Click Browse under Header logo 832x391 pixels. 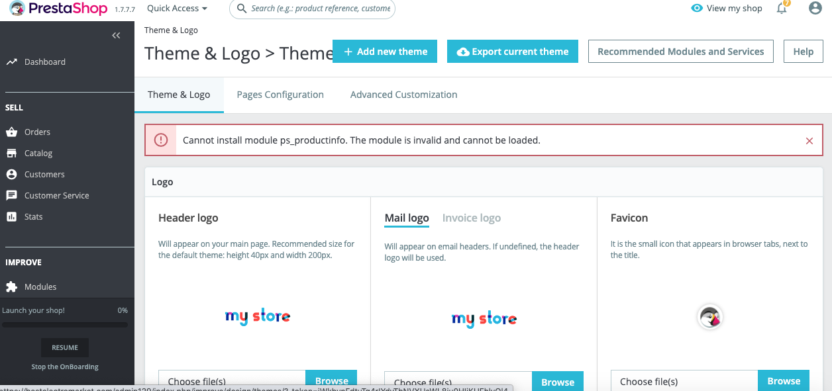click(331, 380)
